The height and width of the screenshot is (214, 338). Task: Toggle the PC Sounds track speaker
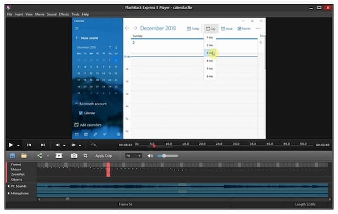tap(8, 186)
